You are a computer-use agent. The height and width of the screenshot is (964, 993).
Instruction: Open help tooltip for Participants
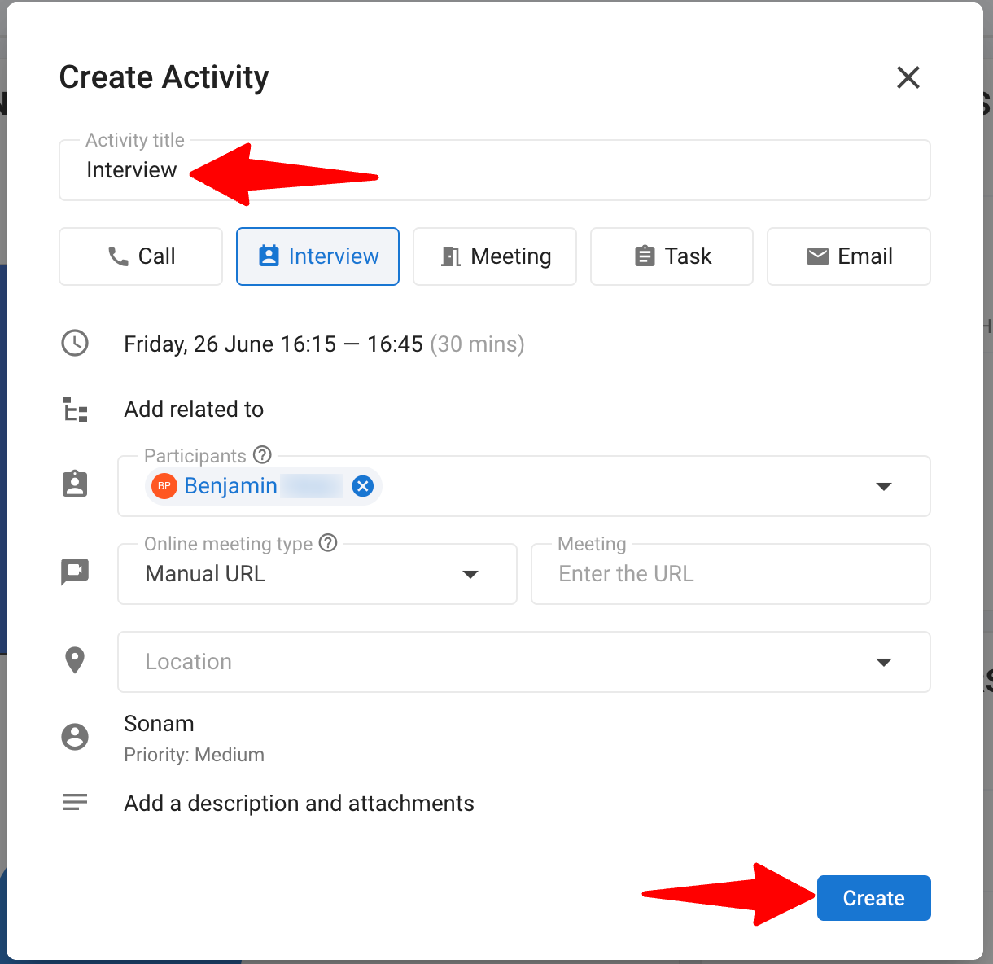[262, 454]
